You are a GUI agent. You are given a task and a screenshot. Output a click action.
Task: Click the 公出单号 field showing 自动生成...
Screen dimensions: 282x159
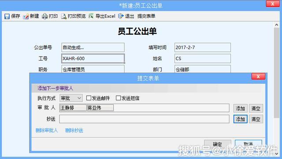(93, 47)
